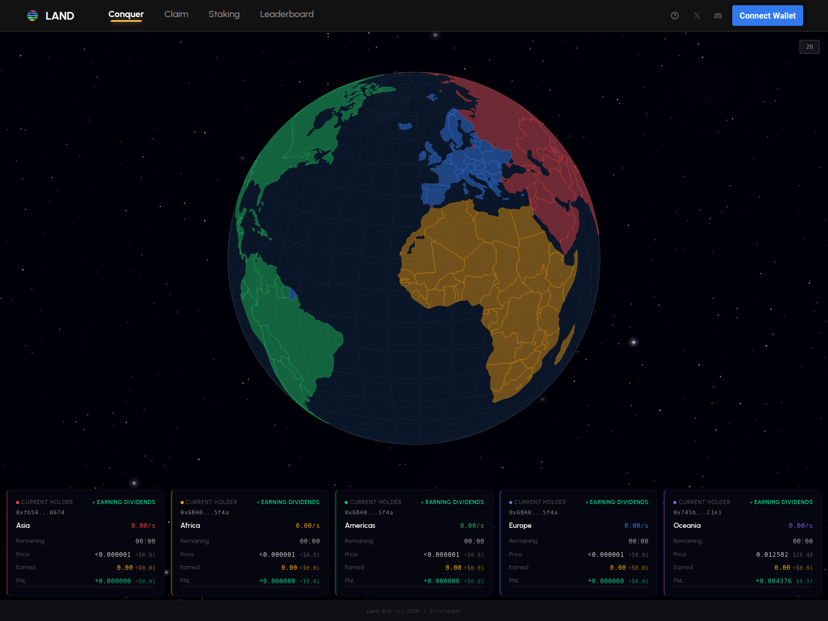Toggle the 2D view button
Viewport: 828px width, 621px height.
809,47
